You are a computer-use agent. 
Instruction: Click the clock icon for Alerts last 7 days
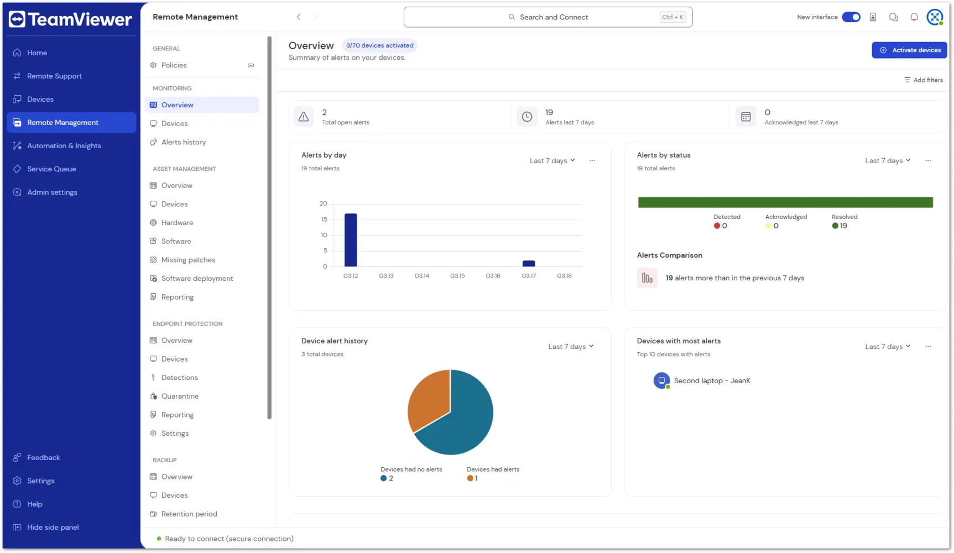tap(527, 117)
